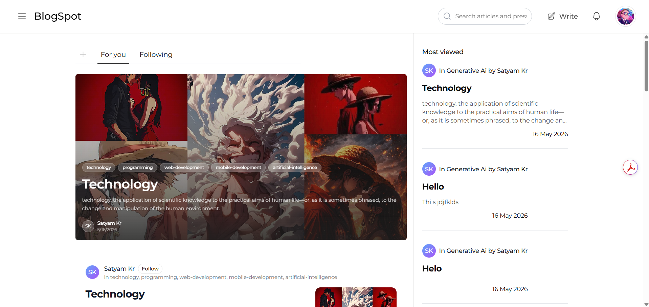Screen dimensions: 649x307
Task: Click the scrollbar down arrow
Action: (x=646, y=304)
